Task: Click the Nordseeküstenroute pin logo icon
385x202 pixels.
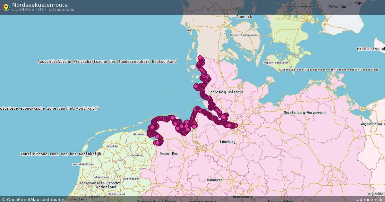Action: tap(5, 6)
